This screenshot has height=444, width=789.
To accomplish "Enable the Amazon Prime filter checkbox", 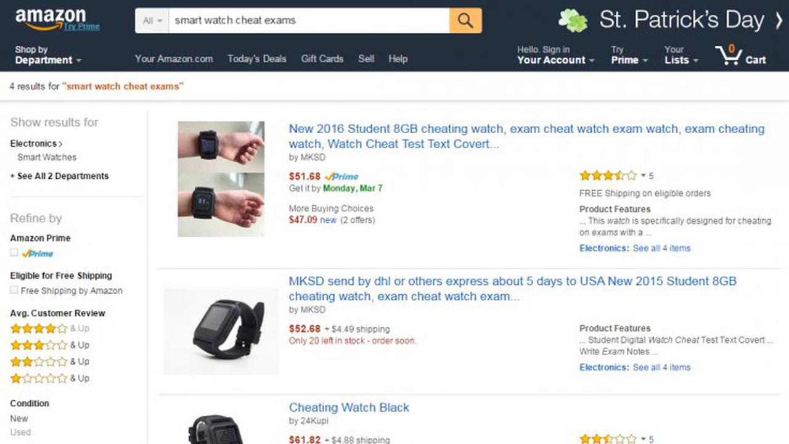I will (x=14, y=253).
